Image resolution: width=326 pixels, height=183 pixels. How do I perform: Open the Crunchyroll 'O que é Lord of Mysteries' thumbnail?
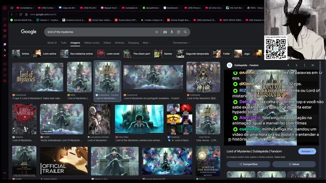pos(38,77)
